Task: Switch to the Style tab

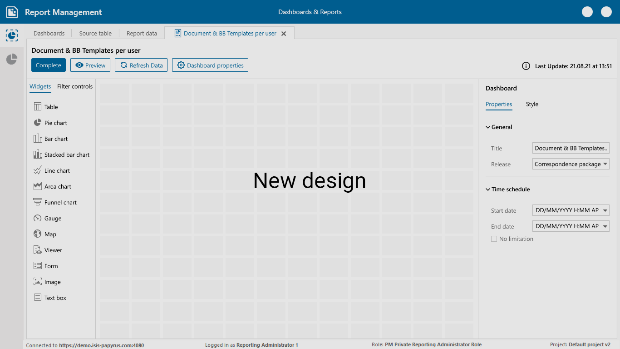Action: click(x=532, y=104)
